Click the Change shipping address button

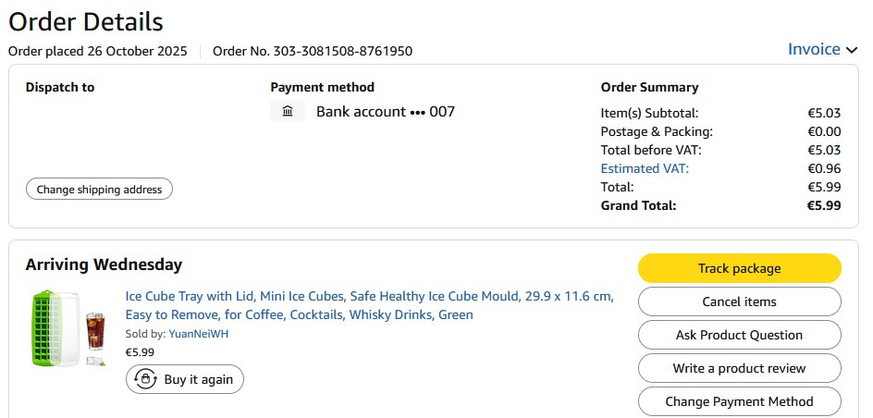click(x=99, y=190)
